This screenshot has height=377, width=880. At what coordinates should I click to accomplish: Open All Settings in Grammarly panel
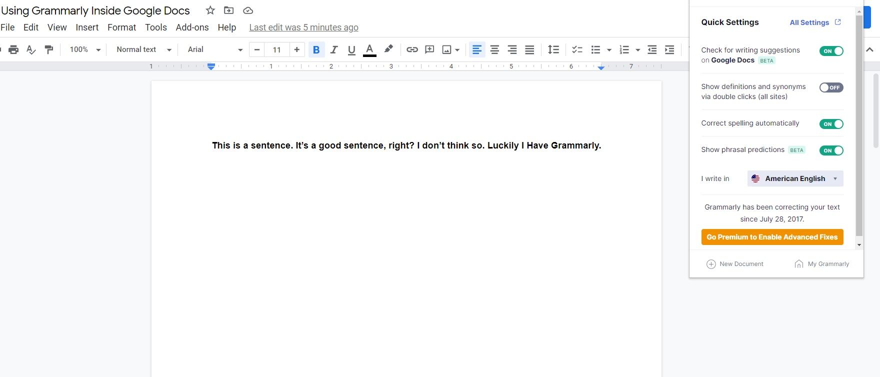[x=815, y=22]
